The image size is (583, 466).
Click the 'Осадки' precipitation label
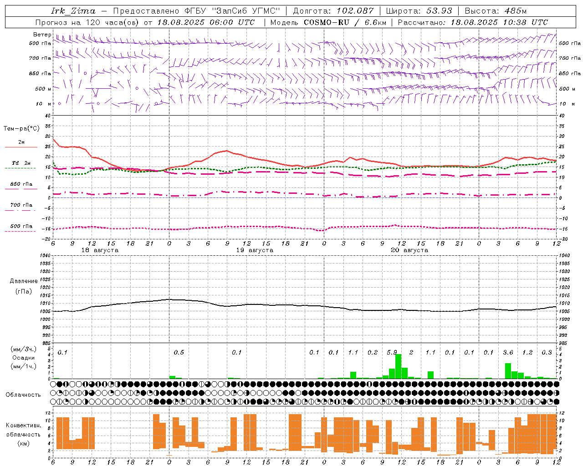coord(23,358)
